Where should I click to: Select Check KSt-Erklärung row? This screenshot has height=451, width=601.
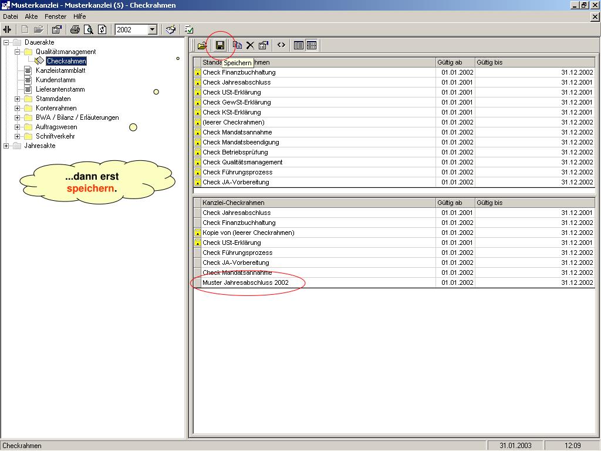tap(394, 112)
